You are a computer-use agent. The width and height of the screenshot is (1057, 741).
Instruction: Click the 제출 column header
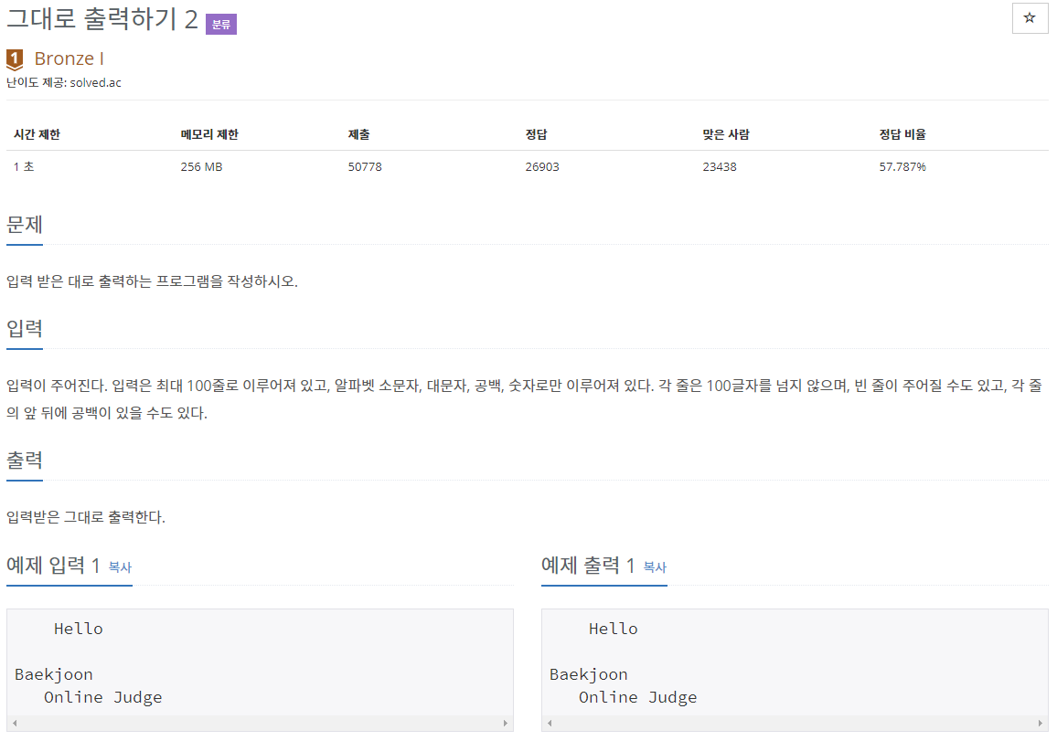pyautogui.click(x=358, y=134)
